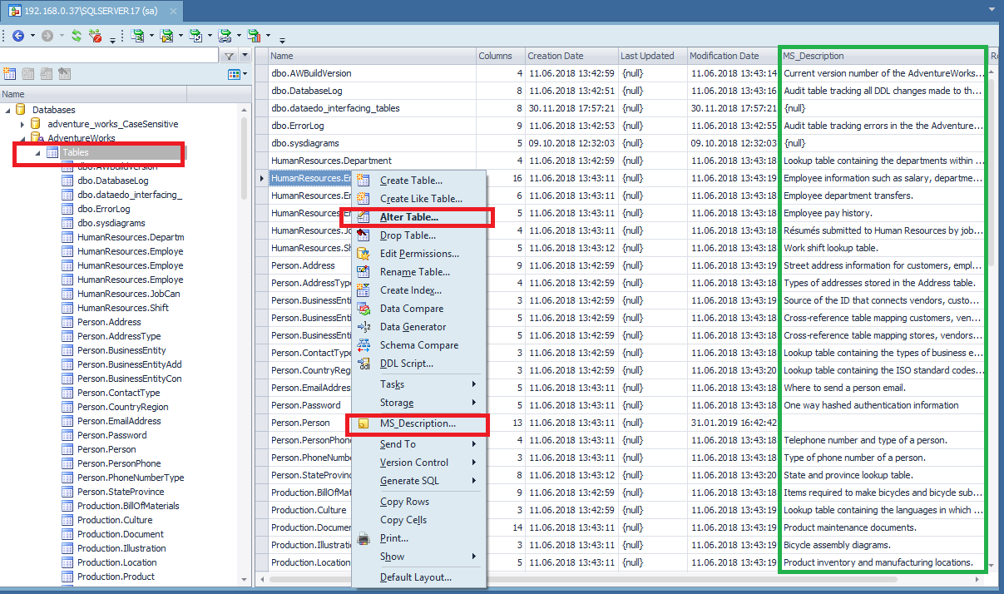Choose Alter Table... from context menu
1004x594 pixels.
[x=408, y=217]
